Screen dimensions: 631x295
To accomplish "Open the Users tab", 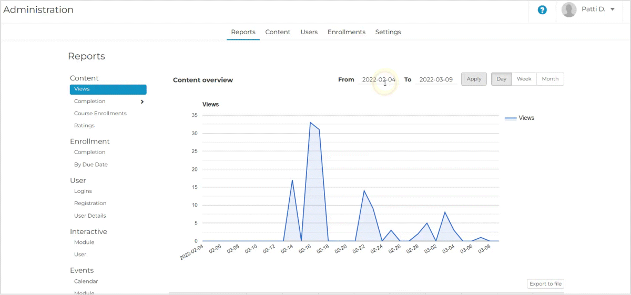I will (309, 32).
